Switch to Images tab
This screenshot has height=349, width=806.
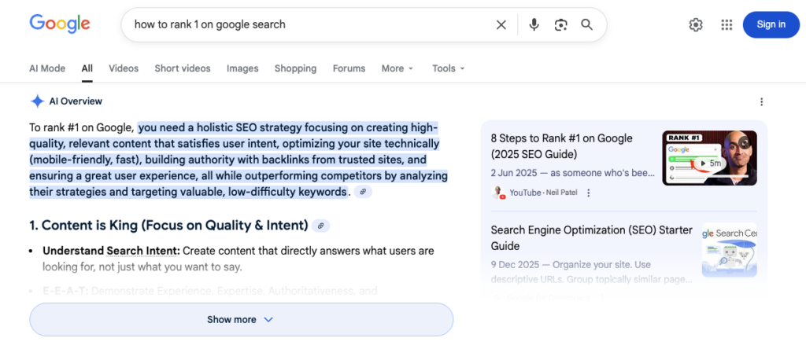coord(242,68)
